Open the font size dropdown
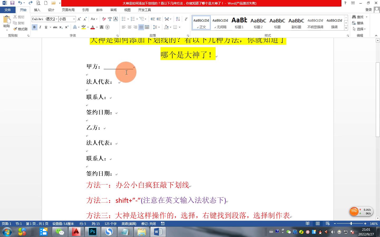This screenshot has width=380, height=237. tap(74, 19)
